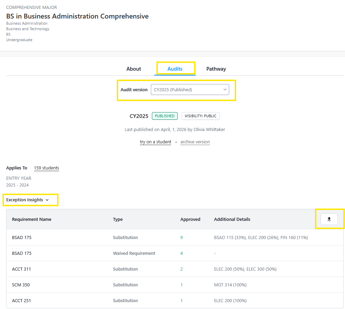
Task: Click the VISIBILITY: PUBLIC badge
Action: pos(200,116)
